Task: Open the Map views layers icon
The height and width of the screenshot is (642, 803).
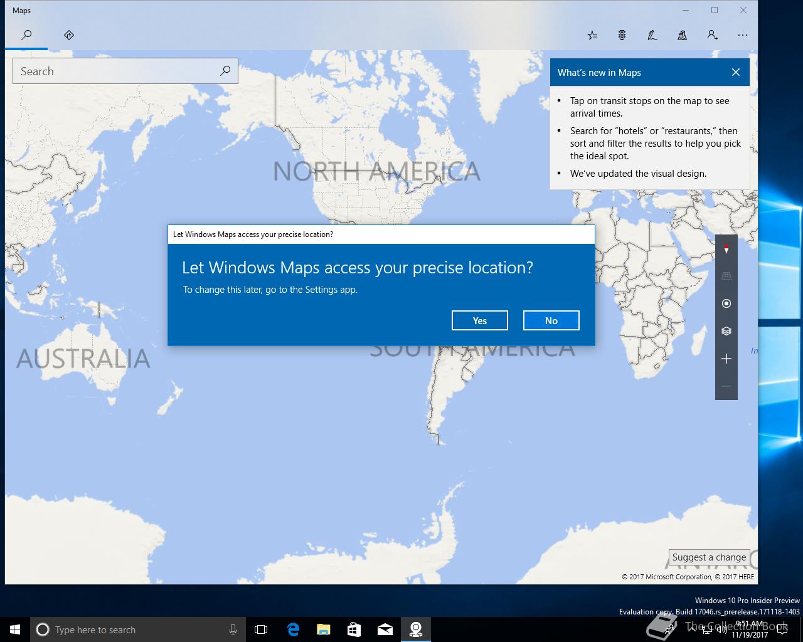Action: (726, 331)
